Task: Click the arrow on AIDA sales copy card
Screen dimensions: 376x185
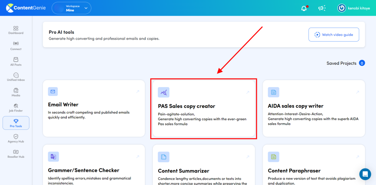Action: point(358,92)
